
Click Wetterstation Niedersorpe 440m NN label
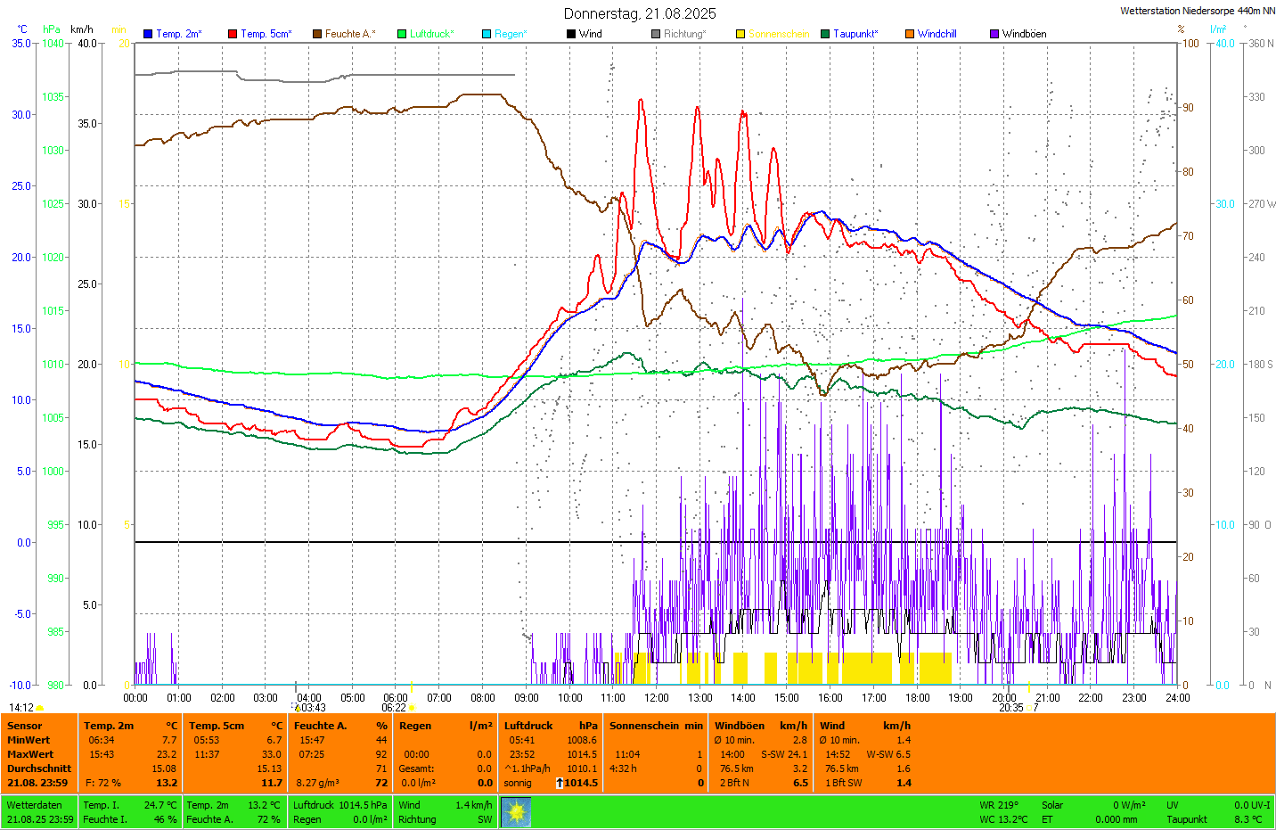coord(1197,11)
